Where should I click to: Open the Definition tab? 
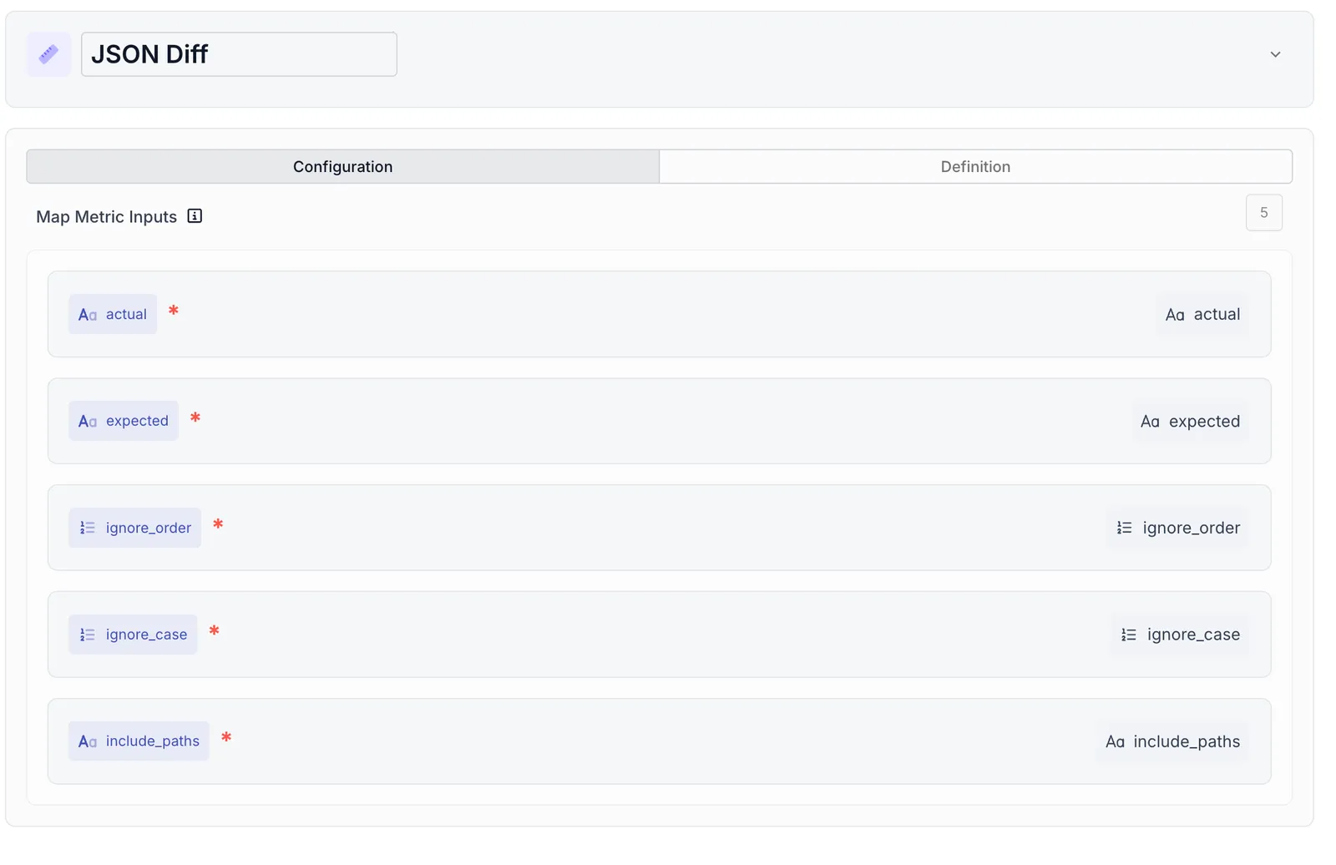click(x=975, y=166)
